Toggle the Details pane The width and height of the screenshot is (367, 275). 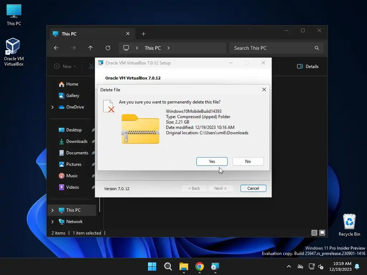(x=308, y=66)
